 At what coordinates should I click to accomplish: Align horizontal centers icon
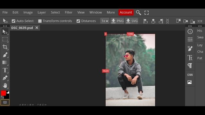[153, 21]
